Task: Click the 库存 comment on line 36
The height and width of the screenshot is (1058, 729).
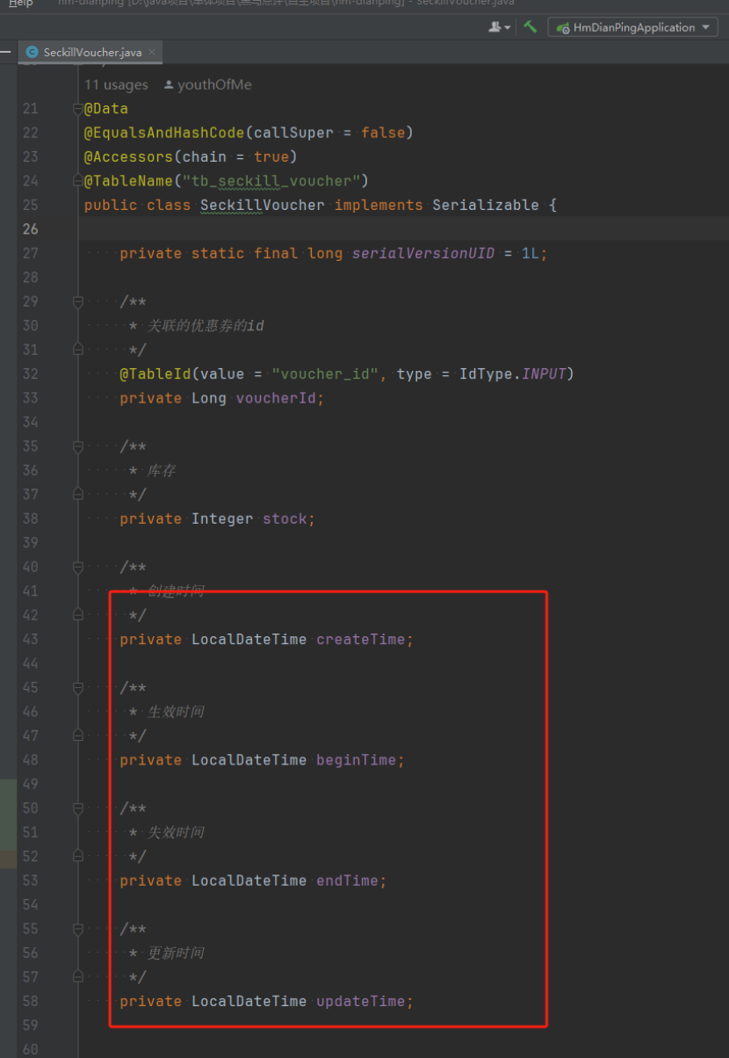Action: click(161, 471)
